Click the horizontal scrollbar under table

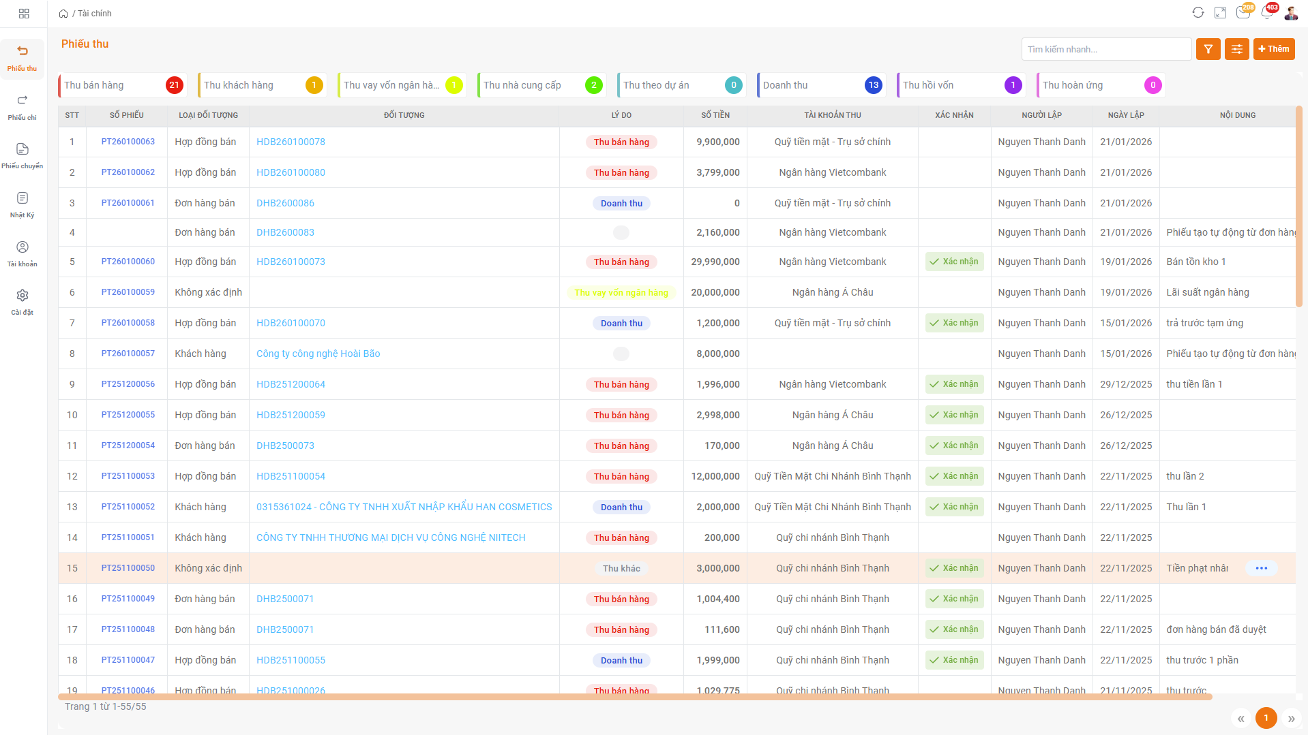[x=634, y=697]
